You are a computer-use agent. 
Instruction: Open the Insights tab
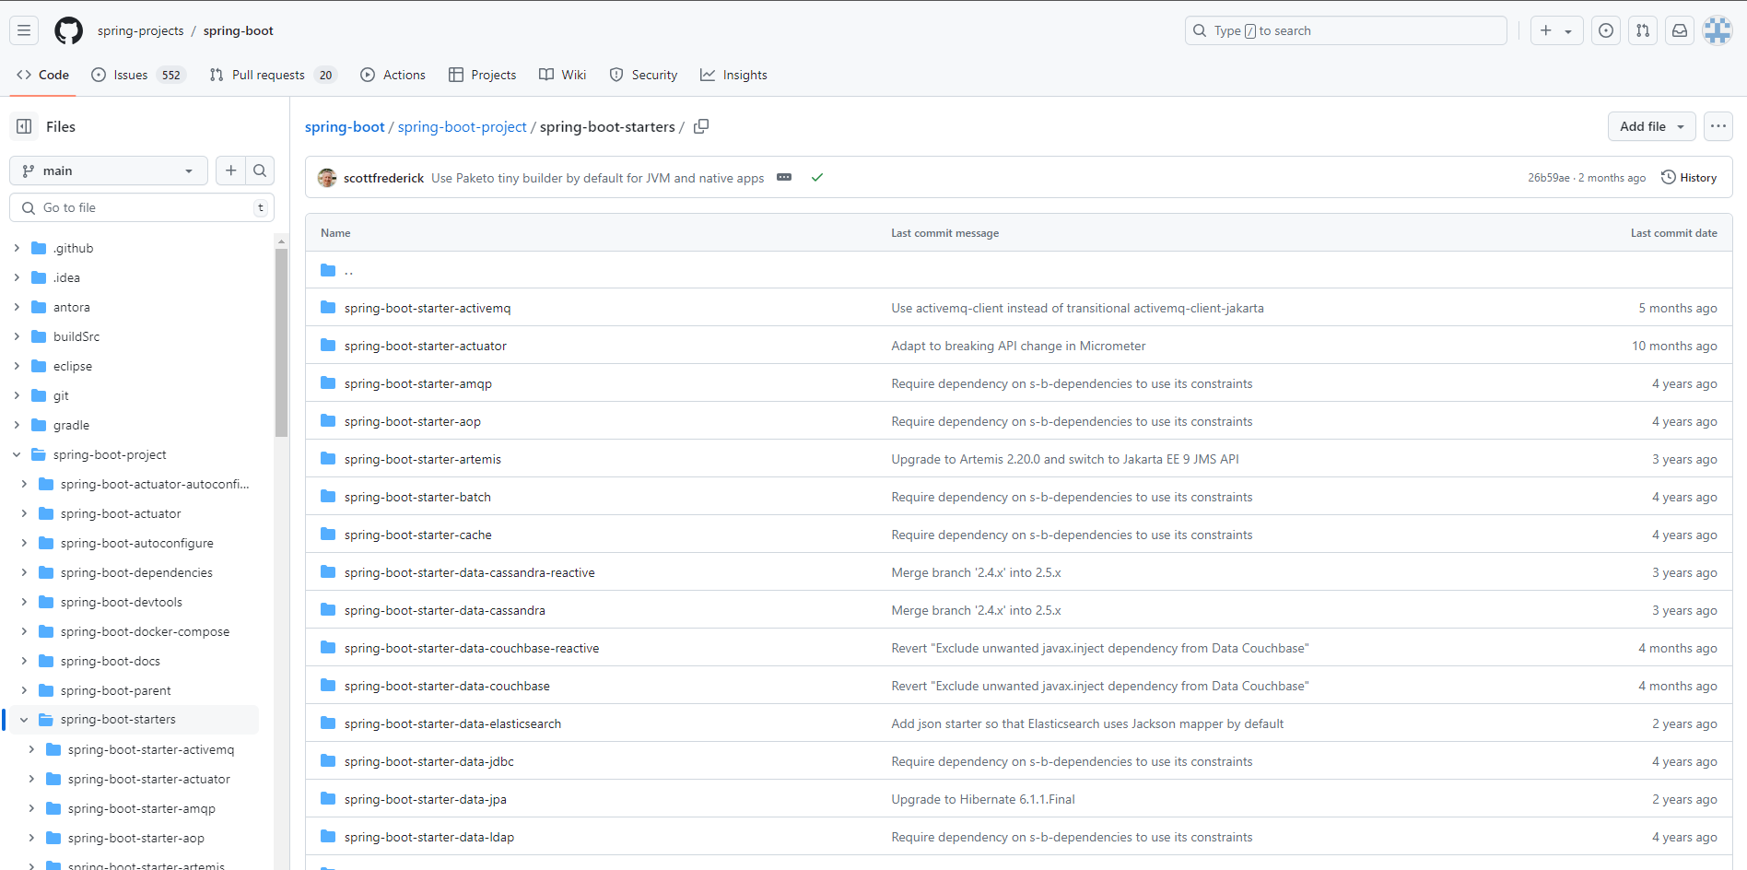pyautogui.click(x=734, y=75)
